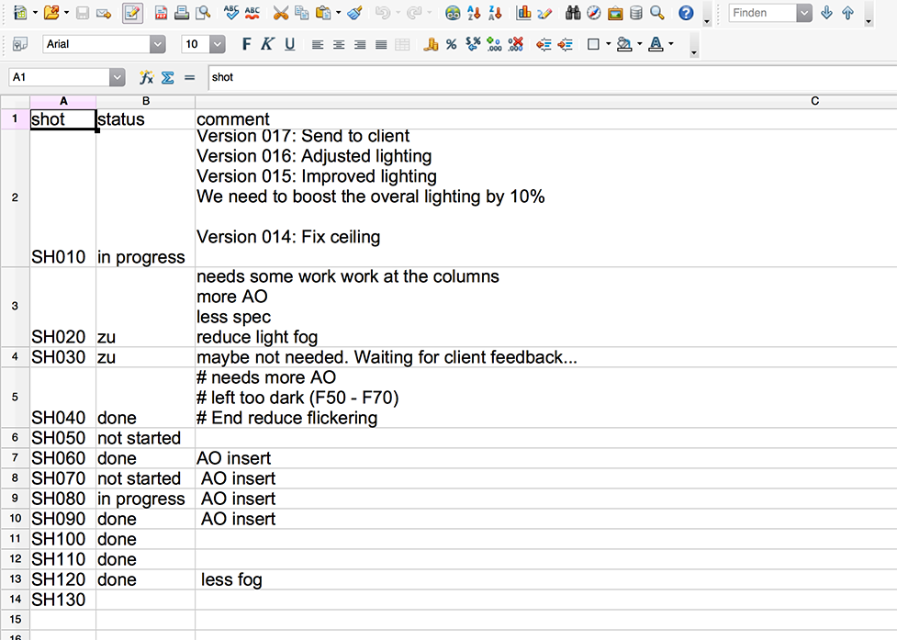Insert a chart using chart icon
897x640 pixels.
[x=523, y=13]
